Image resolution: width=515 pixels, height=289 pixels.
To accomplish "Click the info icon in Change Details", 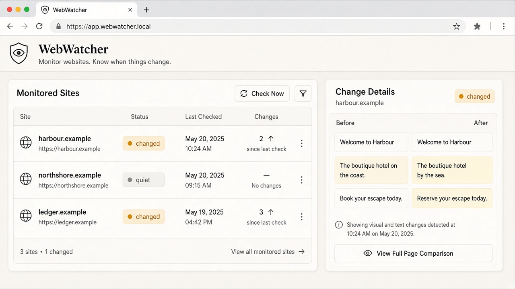I will 339,225.
